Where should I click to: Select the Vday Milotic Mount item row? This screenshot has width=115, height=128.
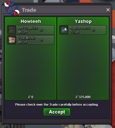click(x=31, y=40)
